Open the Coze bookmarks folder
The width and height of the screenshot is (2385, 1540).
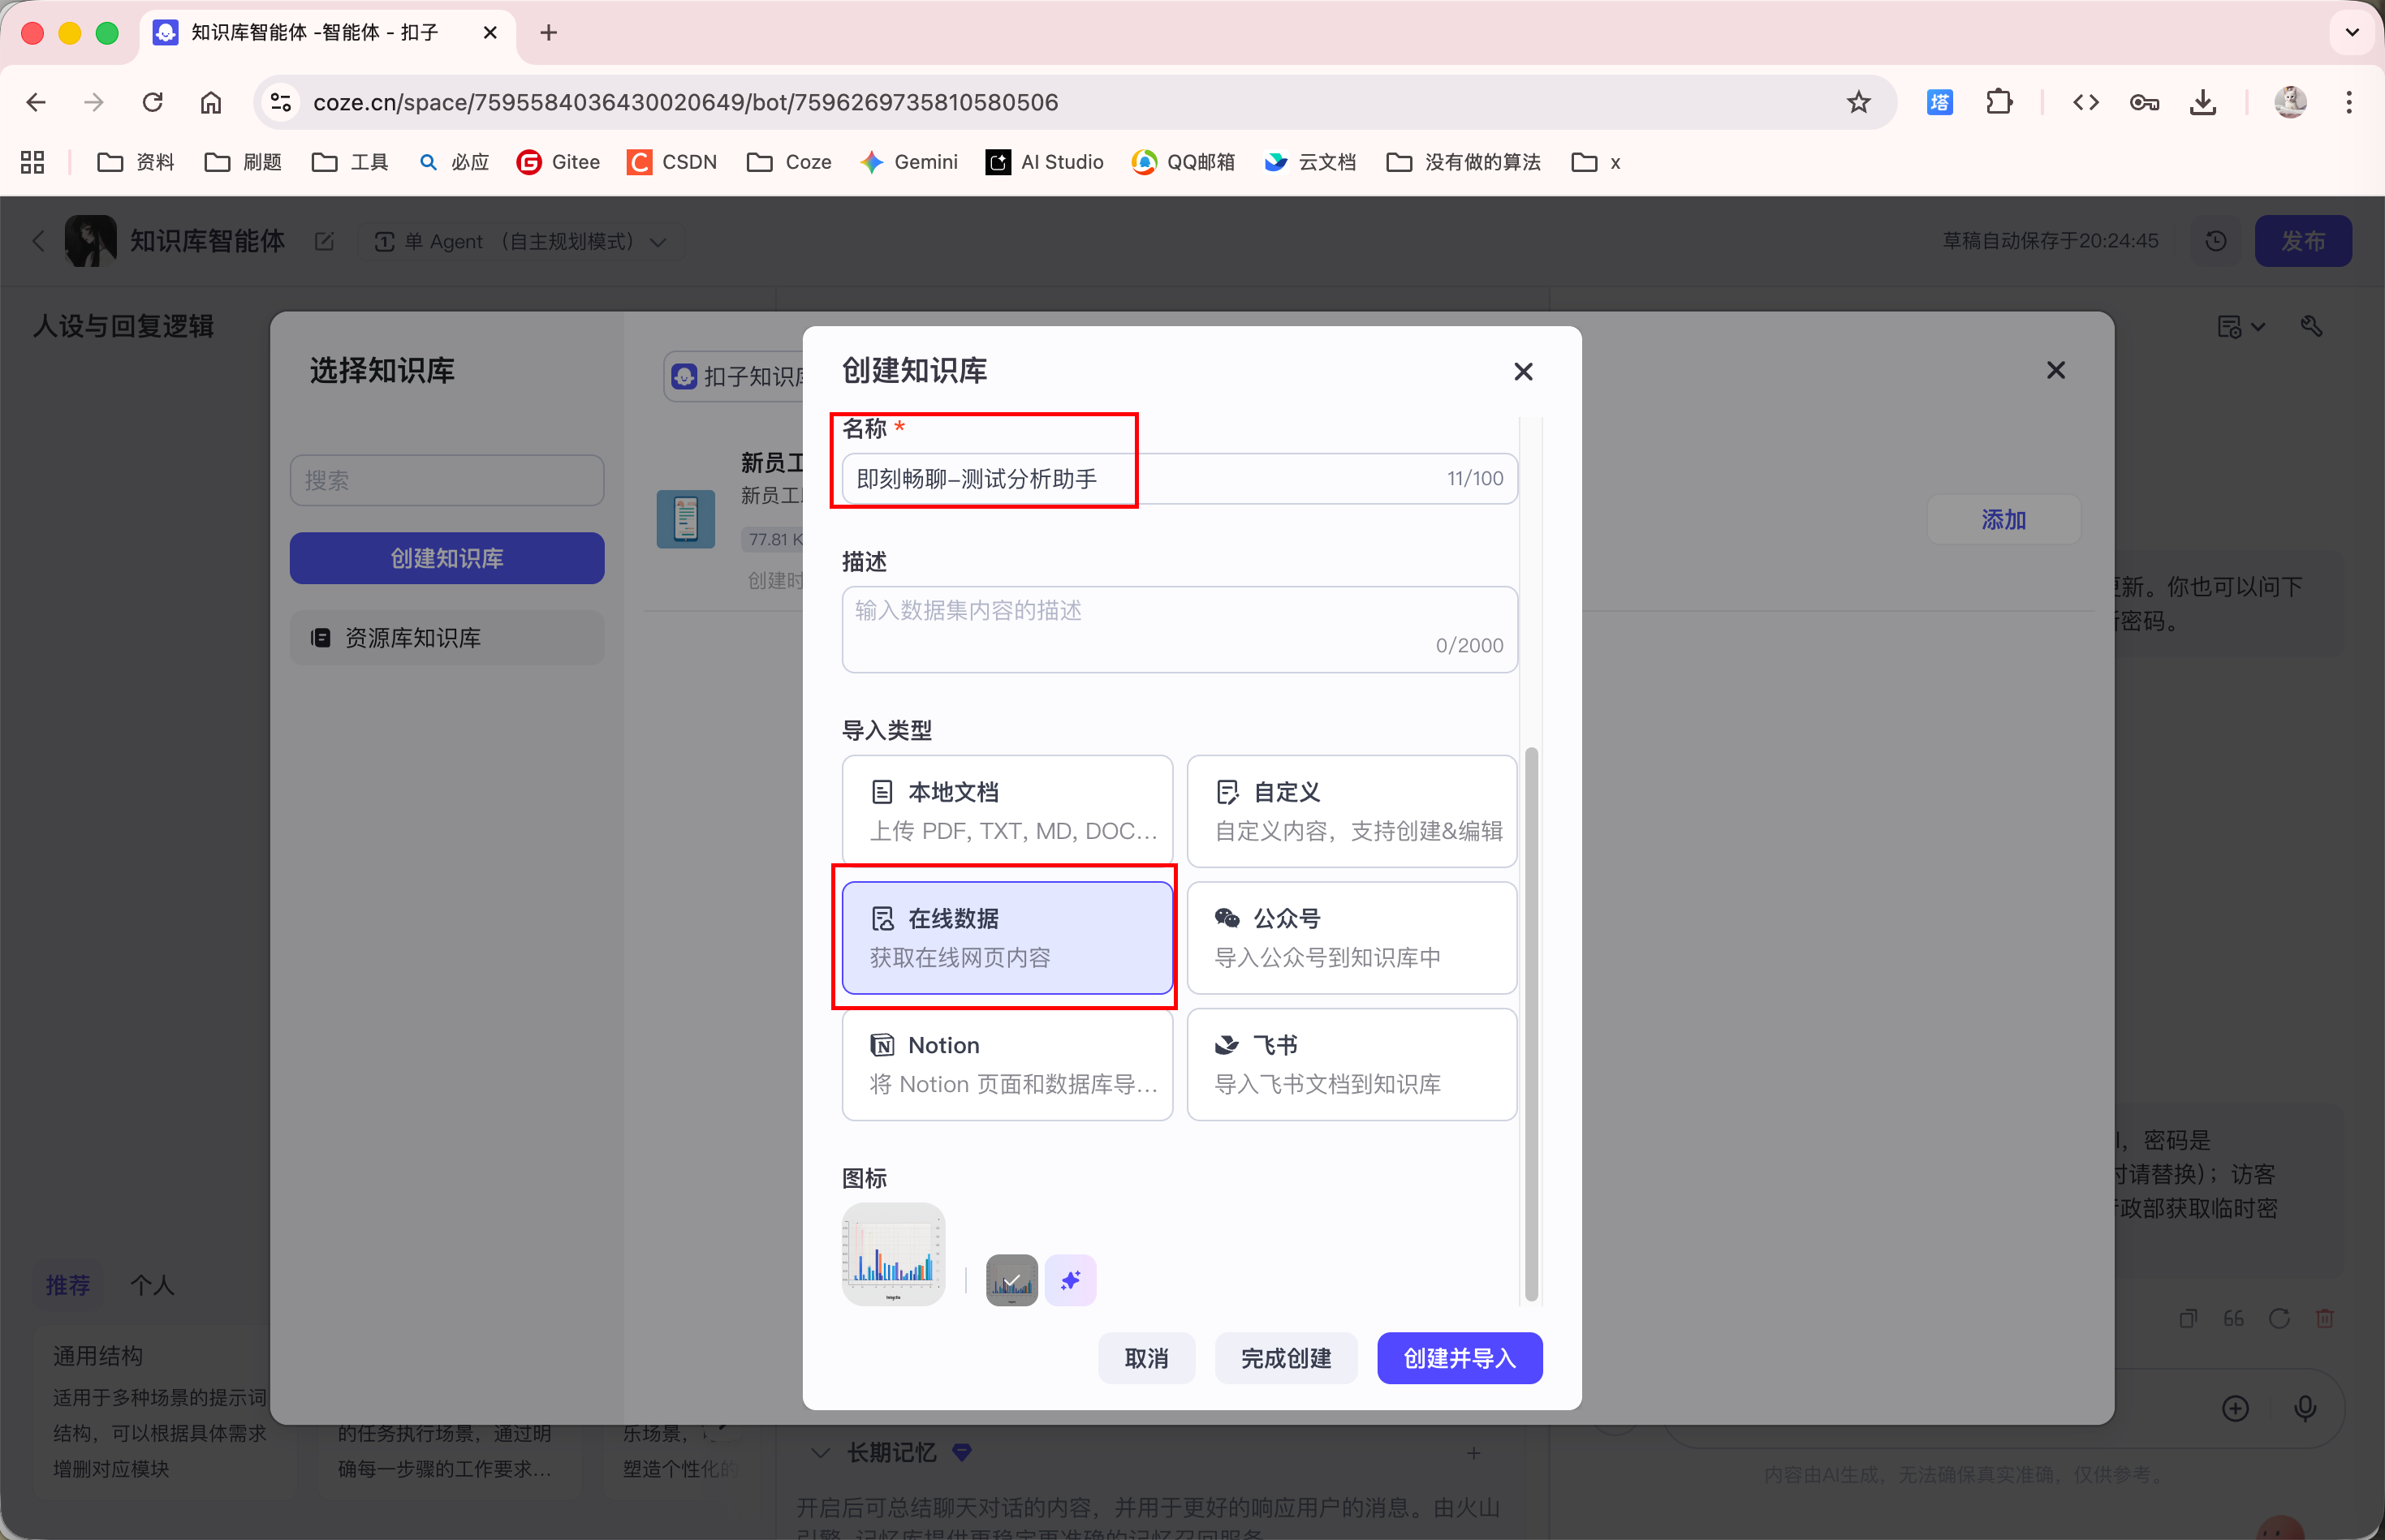(789, 162)
